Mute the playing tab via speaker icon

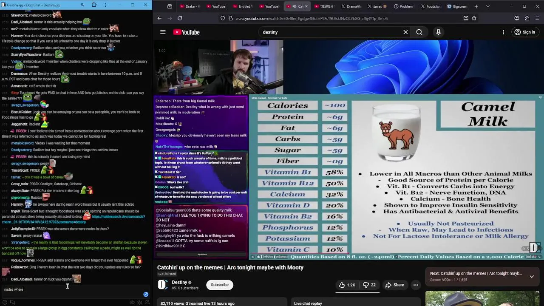pyautogui.click(x=295, y=6)
